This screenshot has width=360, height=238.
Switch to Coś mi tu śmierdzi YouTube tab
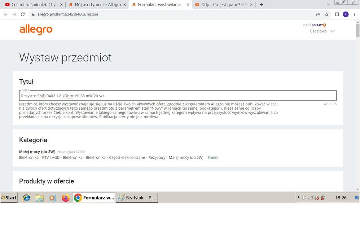pos(34,5)
